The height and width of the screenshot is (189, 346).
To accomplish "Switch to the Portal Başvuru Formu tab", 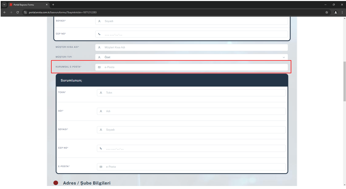I will pos(27,4).
